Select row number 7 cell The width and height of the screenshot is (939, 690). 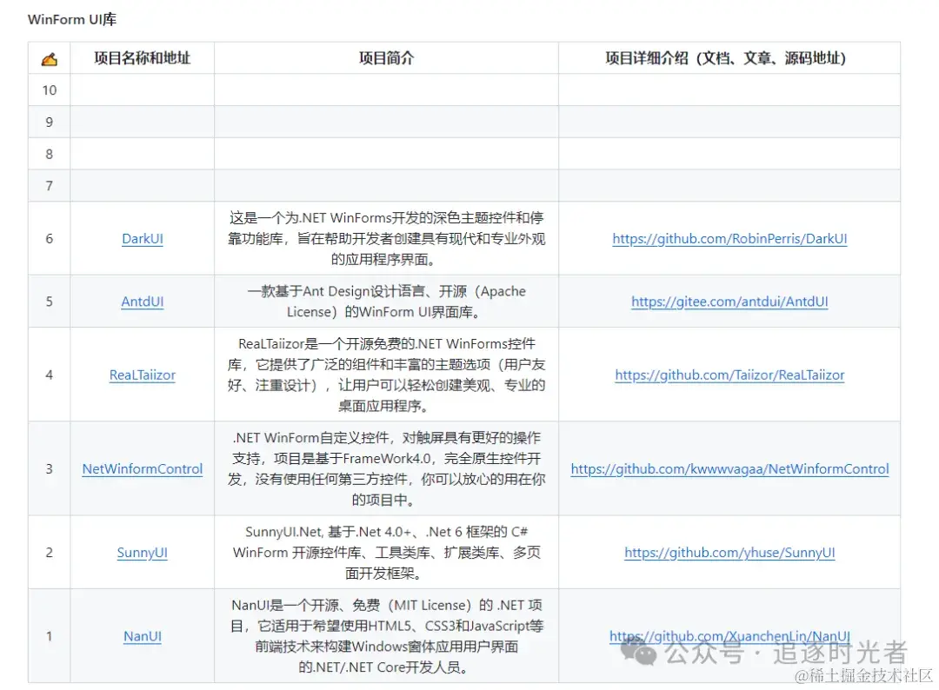(49, 185)
